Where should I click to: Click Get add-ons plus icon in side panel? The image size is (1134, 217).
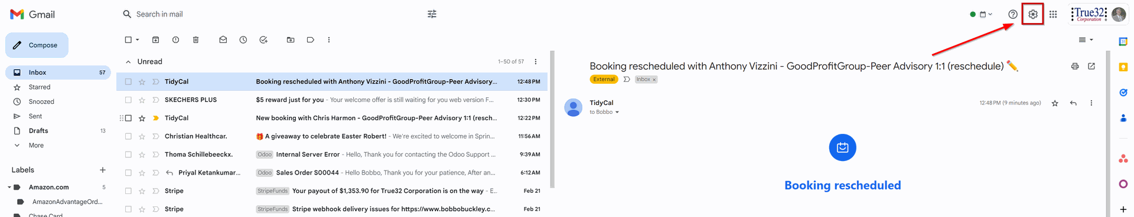pyautogui.click(x=1123, y=209)
